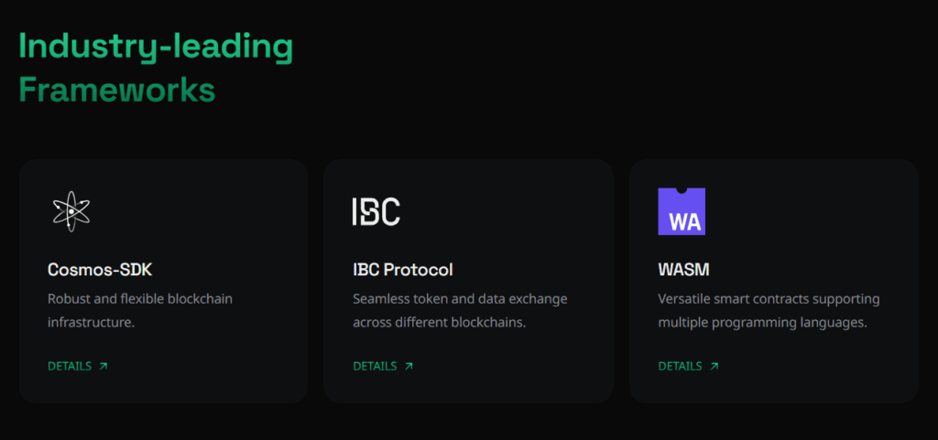The height and width of the screenshot is (440, 938).
Task: Click the "Versatile smart contracts" description text
Action: click(x=769, y=299)
